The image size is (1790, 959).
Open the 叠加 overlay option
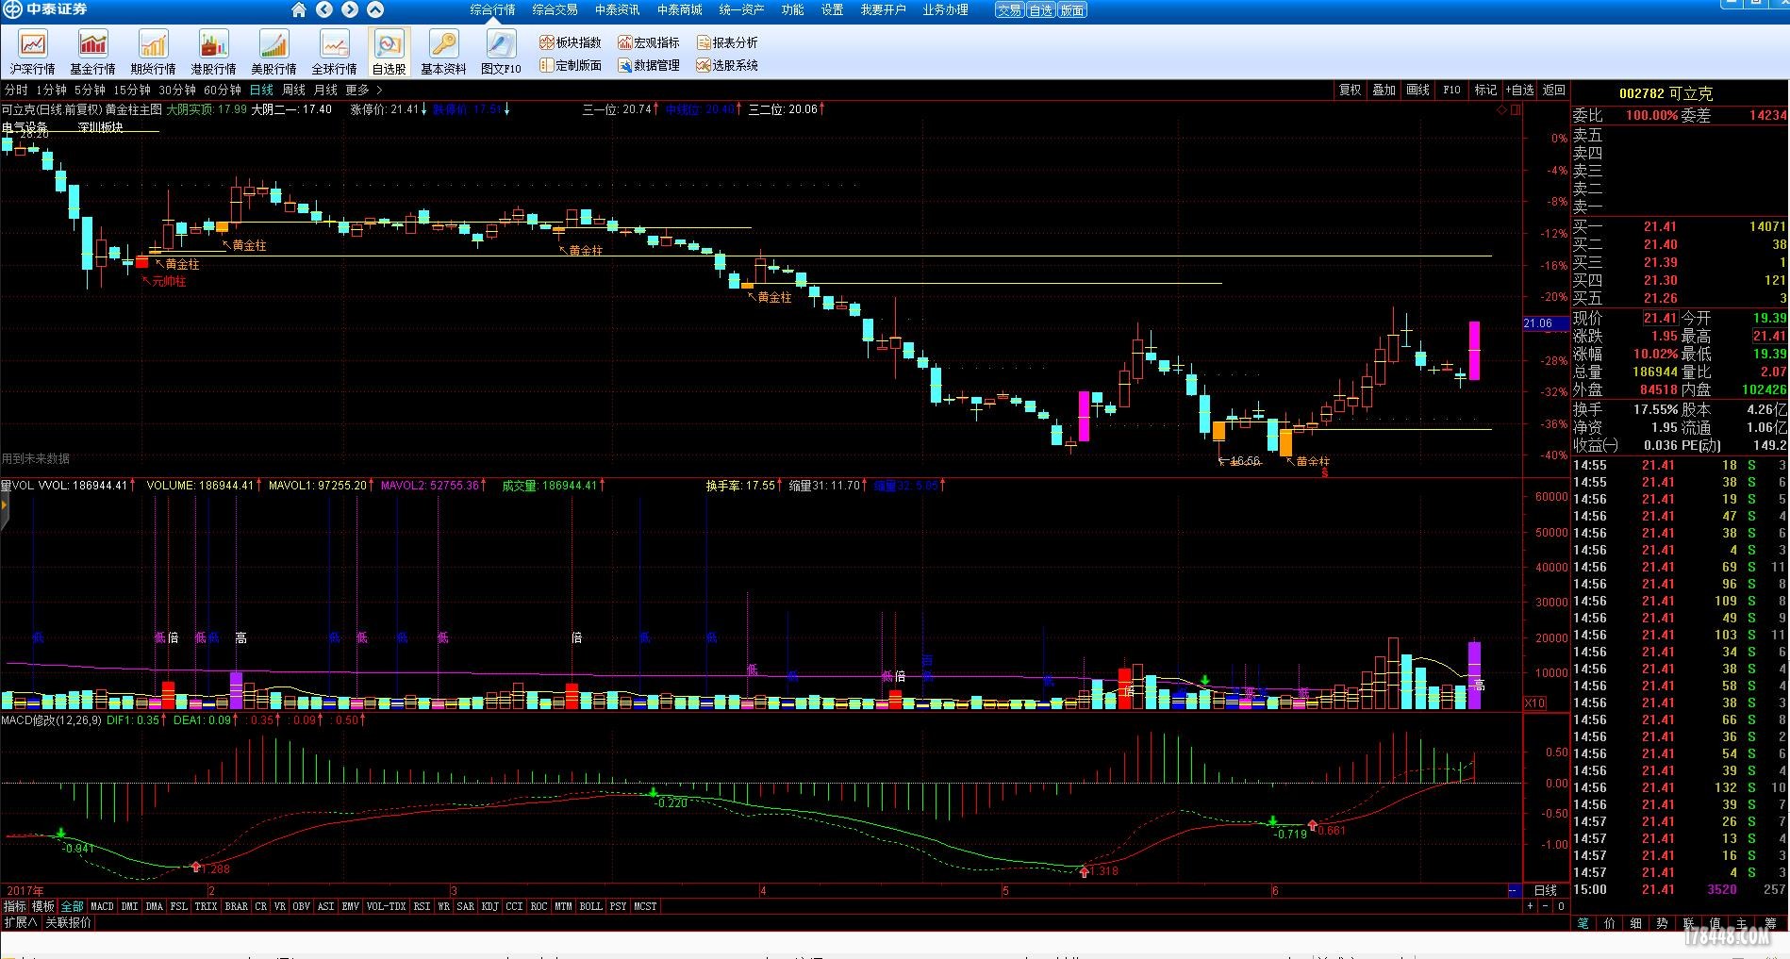(1384, 90)
